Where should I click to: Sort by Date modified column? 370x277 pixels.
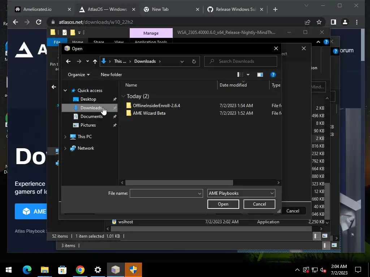(x=233, y=85)
